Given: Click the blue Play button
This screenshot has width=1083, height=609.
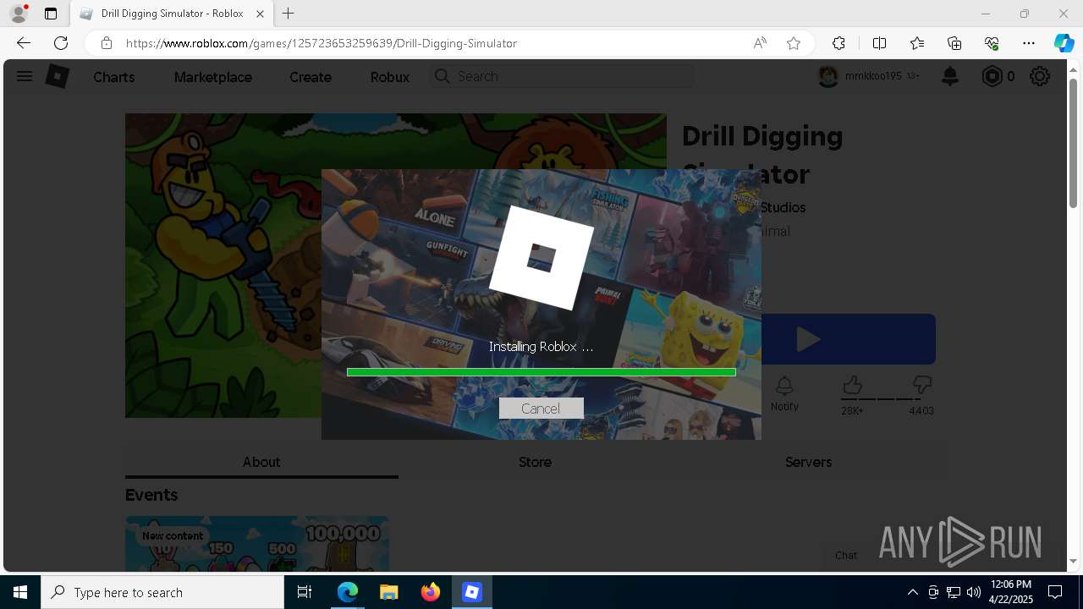Looking at the screenshot, I should pyautogui.click(x=849, y=339).
